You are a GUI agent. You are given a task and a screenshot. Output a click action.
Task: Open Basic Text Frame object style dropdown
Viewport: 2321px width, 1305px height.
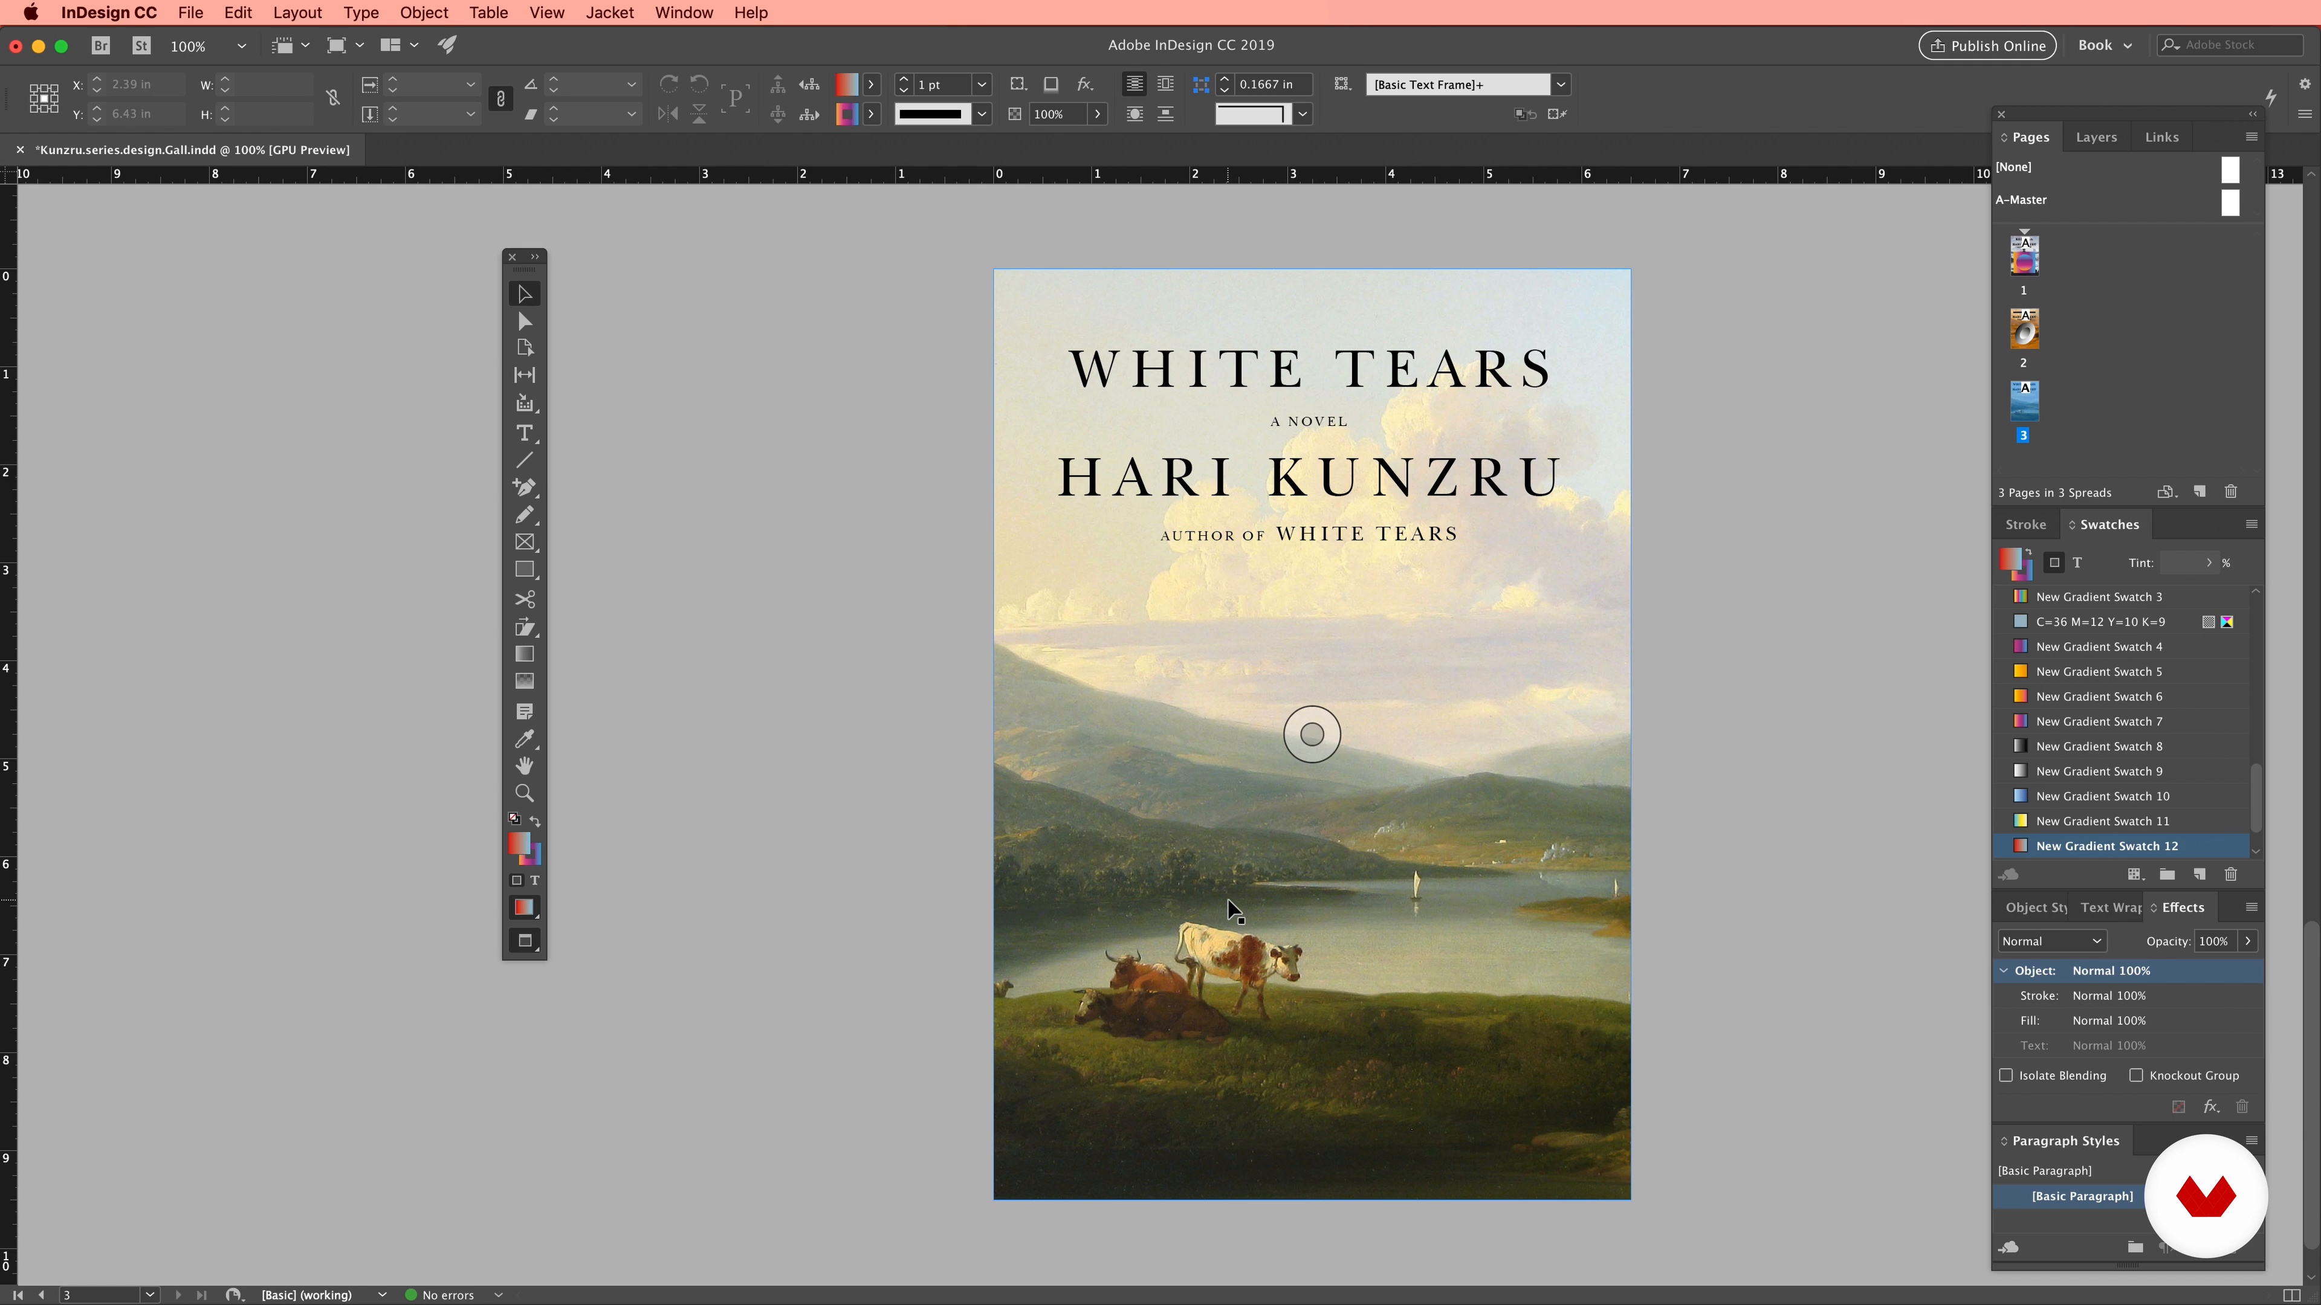pos(1561,85)
